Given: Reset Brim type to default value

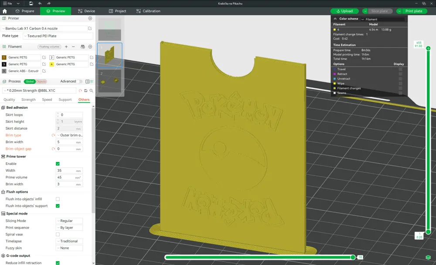Looking at the screenshot, I should (53, 135).
